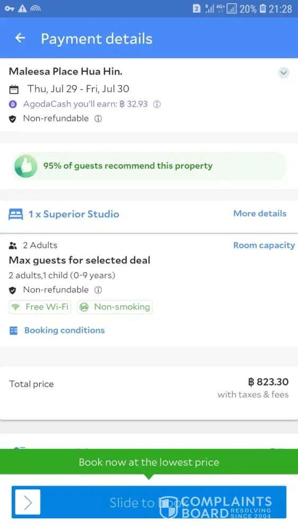Open AgodaCash info icon next to ฿ 32.93
Screen dimensions: 298x530
[x=156, y=104]
